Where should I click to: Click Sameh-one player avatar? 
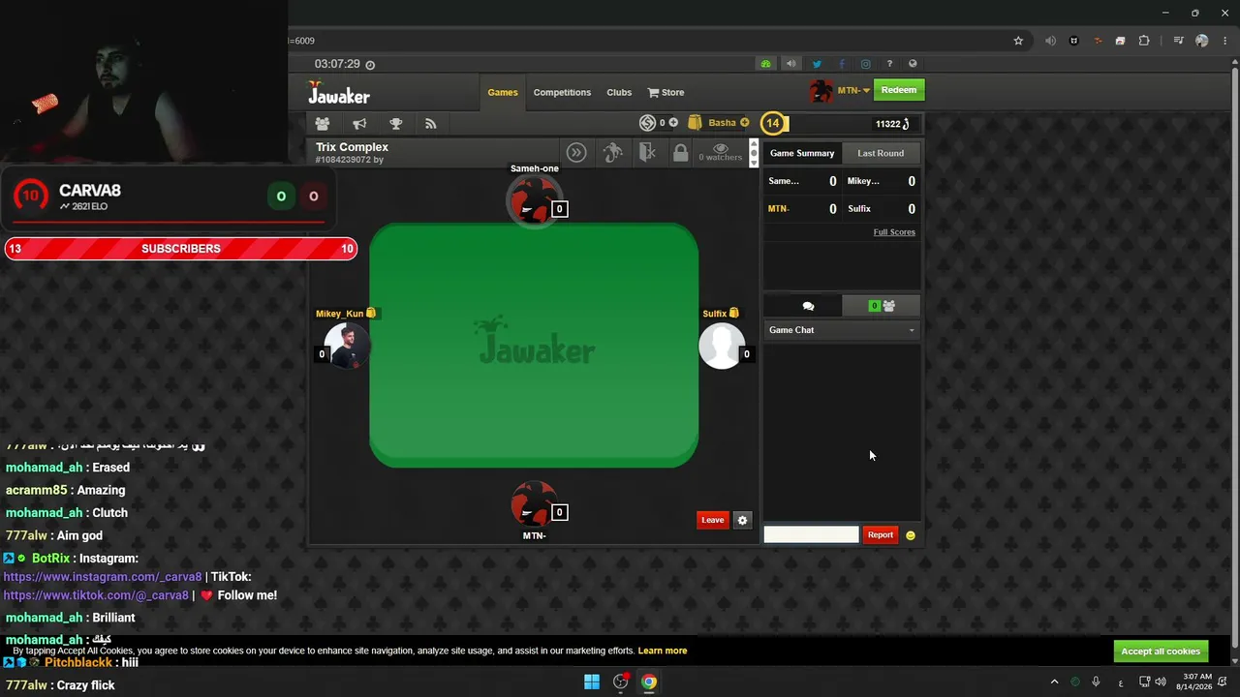[534, 201]
